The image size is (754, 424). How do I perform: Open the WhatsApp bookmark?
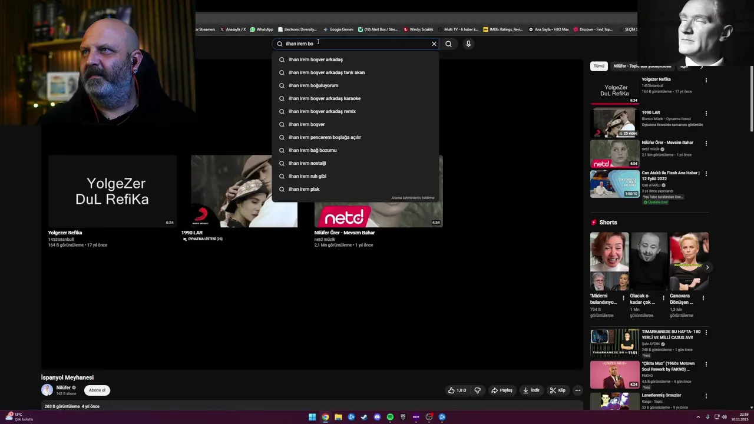tap(262, 29)
